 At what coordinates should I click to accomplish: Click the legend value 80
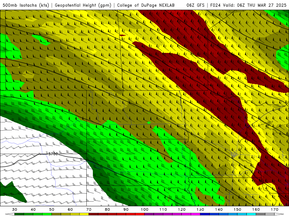pyautogui.click(x=107, y=210)
